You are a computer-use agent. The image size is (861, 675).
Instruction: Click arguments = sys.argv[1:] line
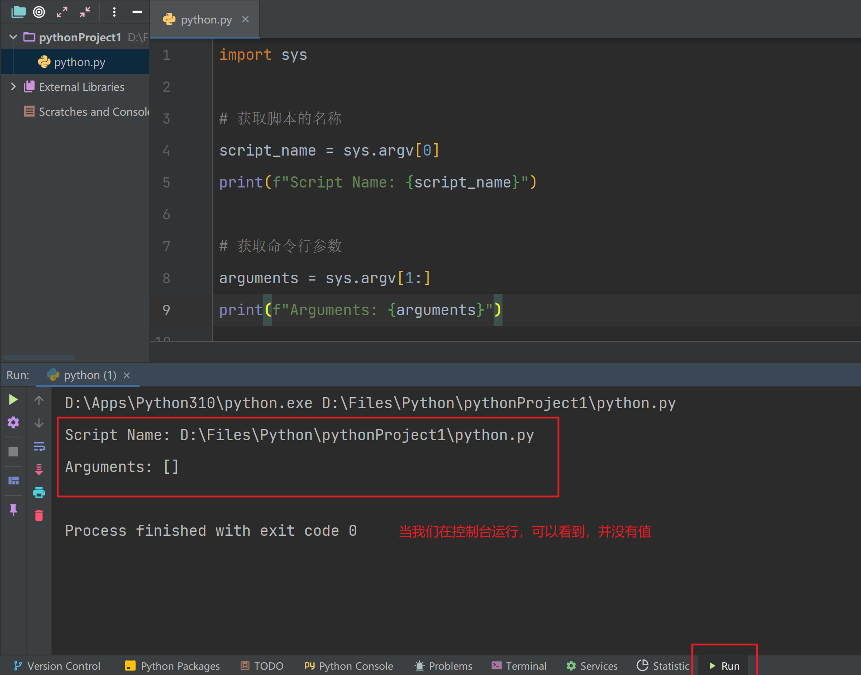325,278
